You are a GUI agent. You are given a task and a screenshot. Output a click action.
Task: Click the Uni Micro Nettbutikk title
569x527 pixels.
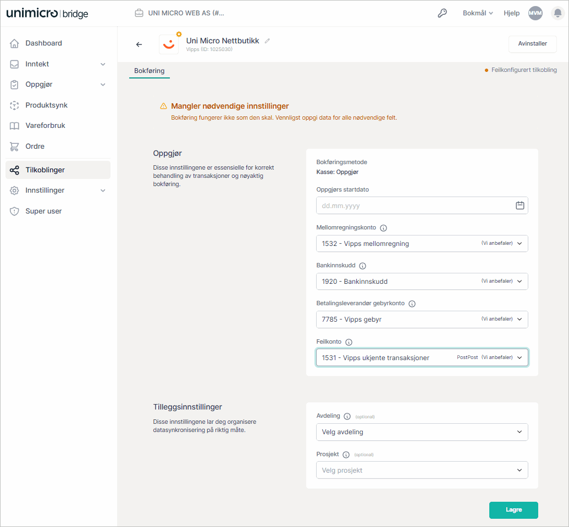(223, 41)
